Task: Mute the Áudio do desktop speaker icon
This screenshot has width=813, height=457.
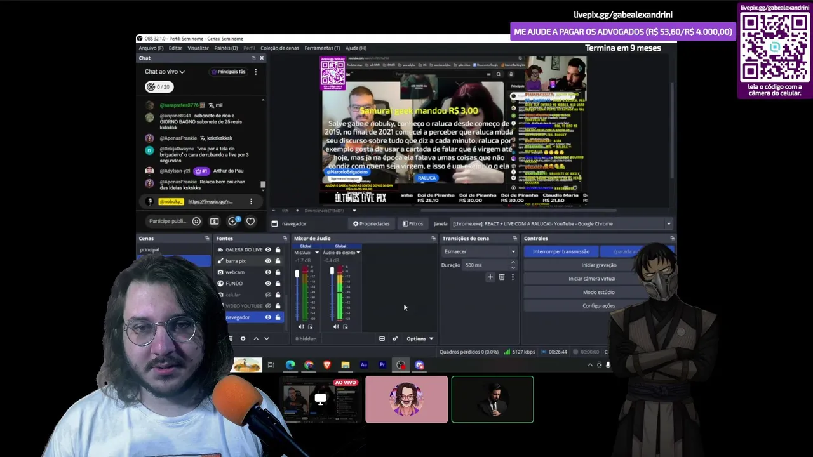Action: (x=336, y=326)
